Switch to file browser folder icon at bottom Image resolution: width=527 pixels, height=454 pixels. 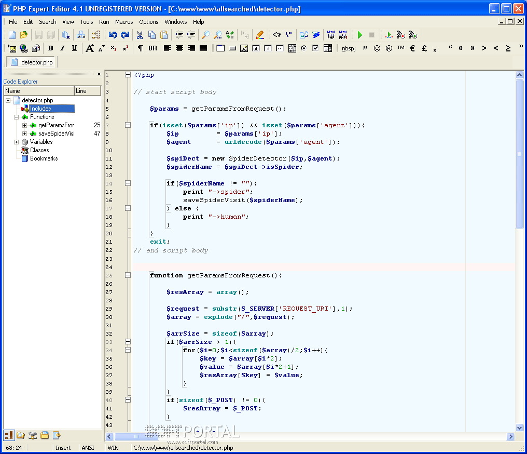click(x=21, y=435)
